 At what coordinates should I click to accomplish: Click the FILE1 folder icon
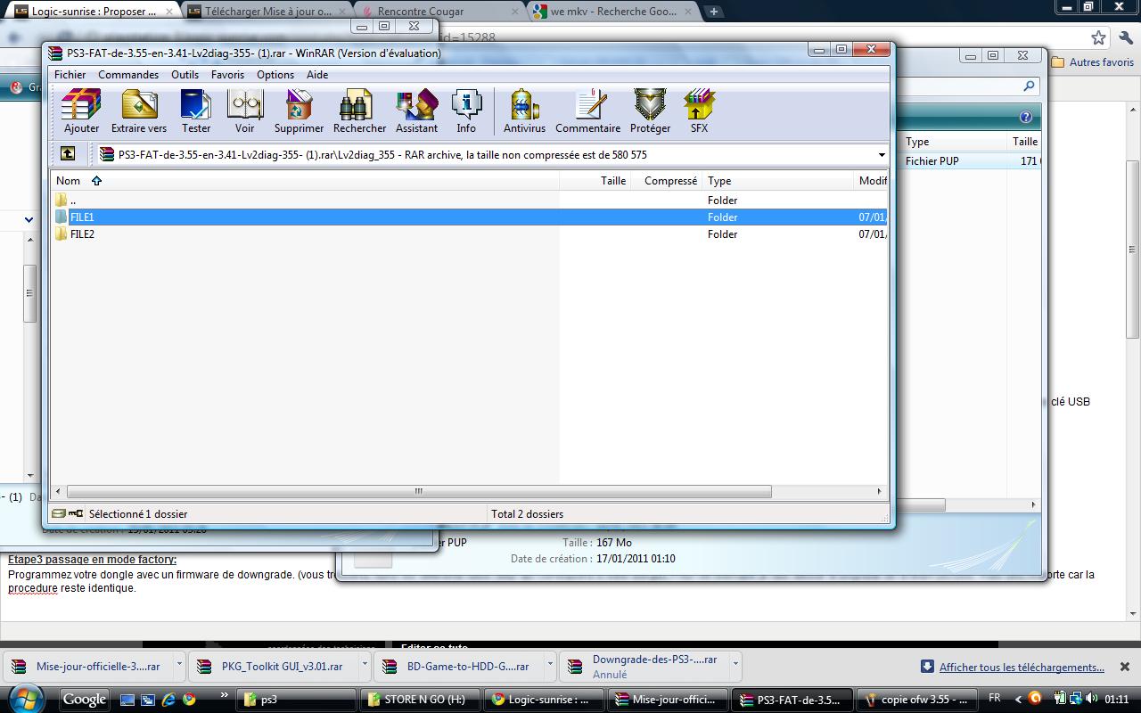(62, 217)
